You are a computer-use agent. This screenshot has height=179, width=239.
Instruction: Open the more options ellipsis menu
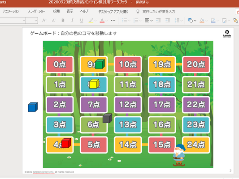[x=113, y=20]
